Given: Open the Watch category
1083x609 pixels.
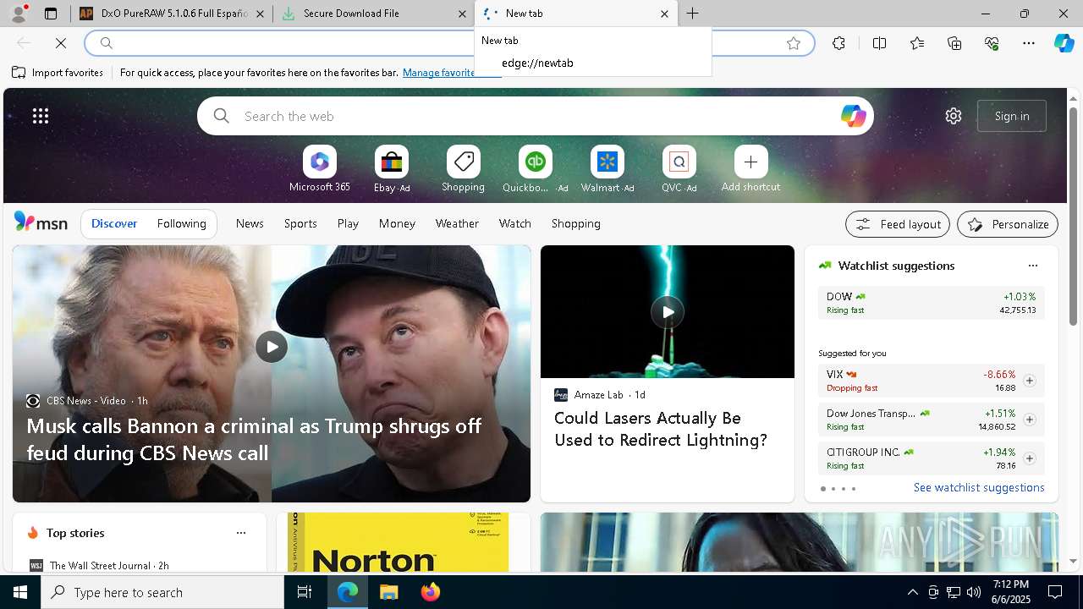Looking at the screenshot, I should click(x=515, y=223).
